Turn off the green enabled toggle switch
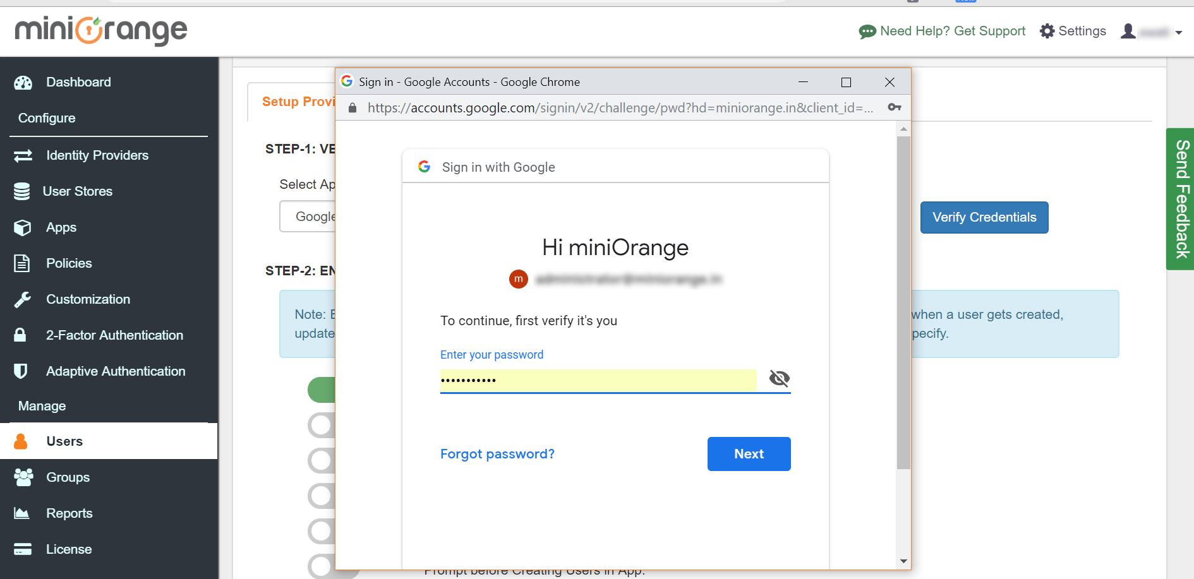 pos(322,390)
